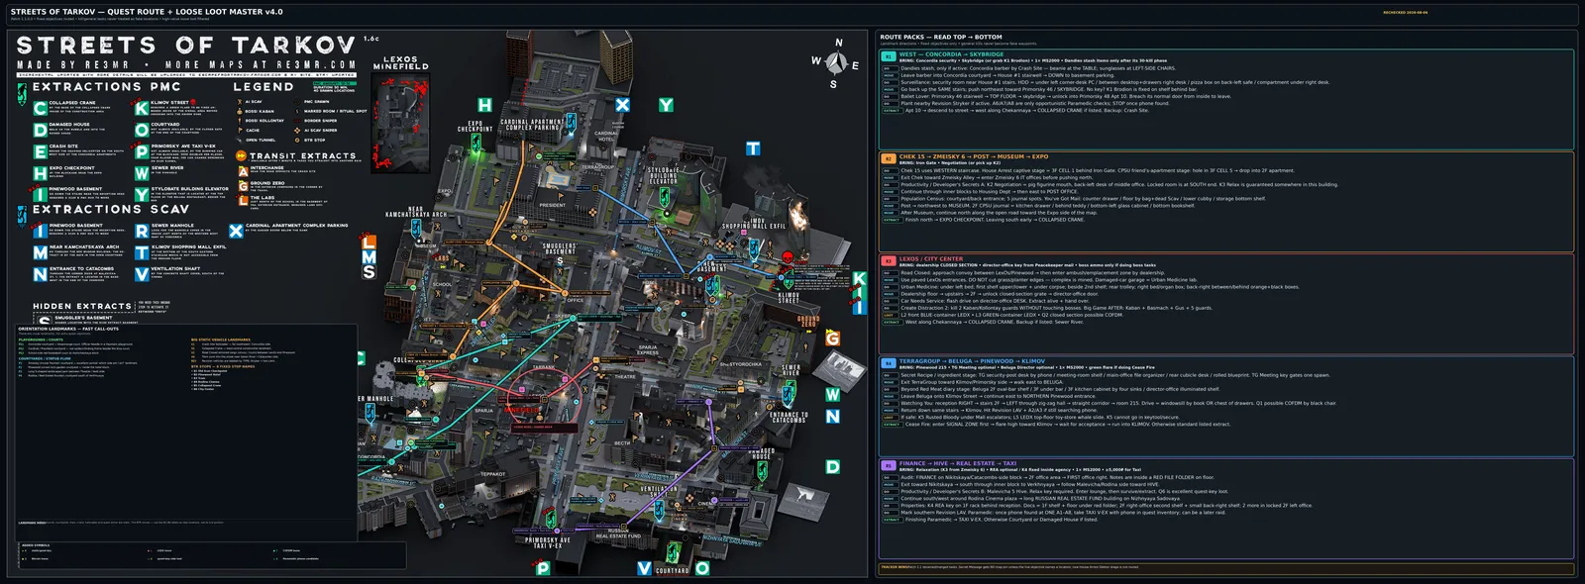Image resolution: width=1585 pixels, height=584 pixels.
Task: Click the G Ground Zero transit legend icon
Action: (243, 185)
